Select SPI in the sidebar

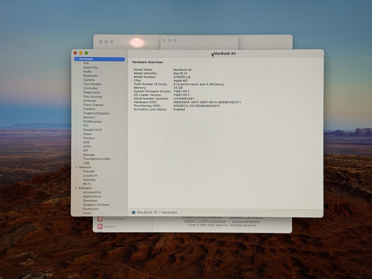coord(86,151)
